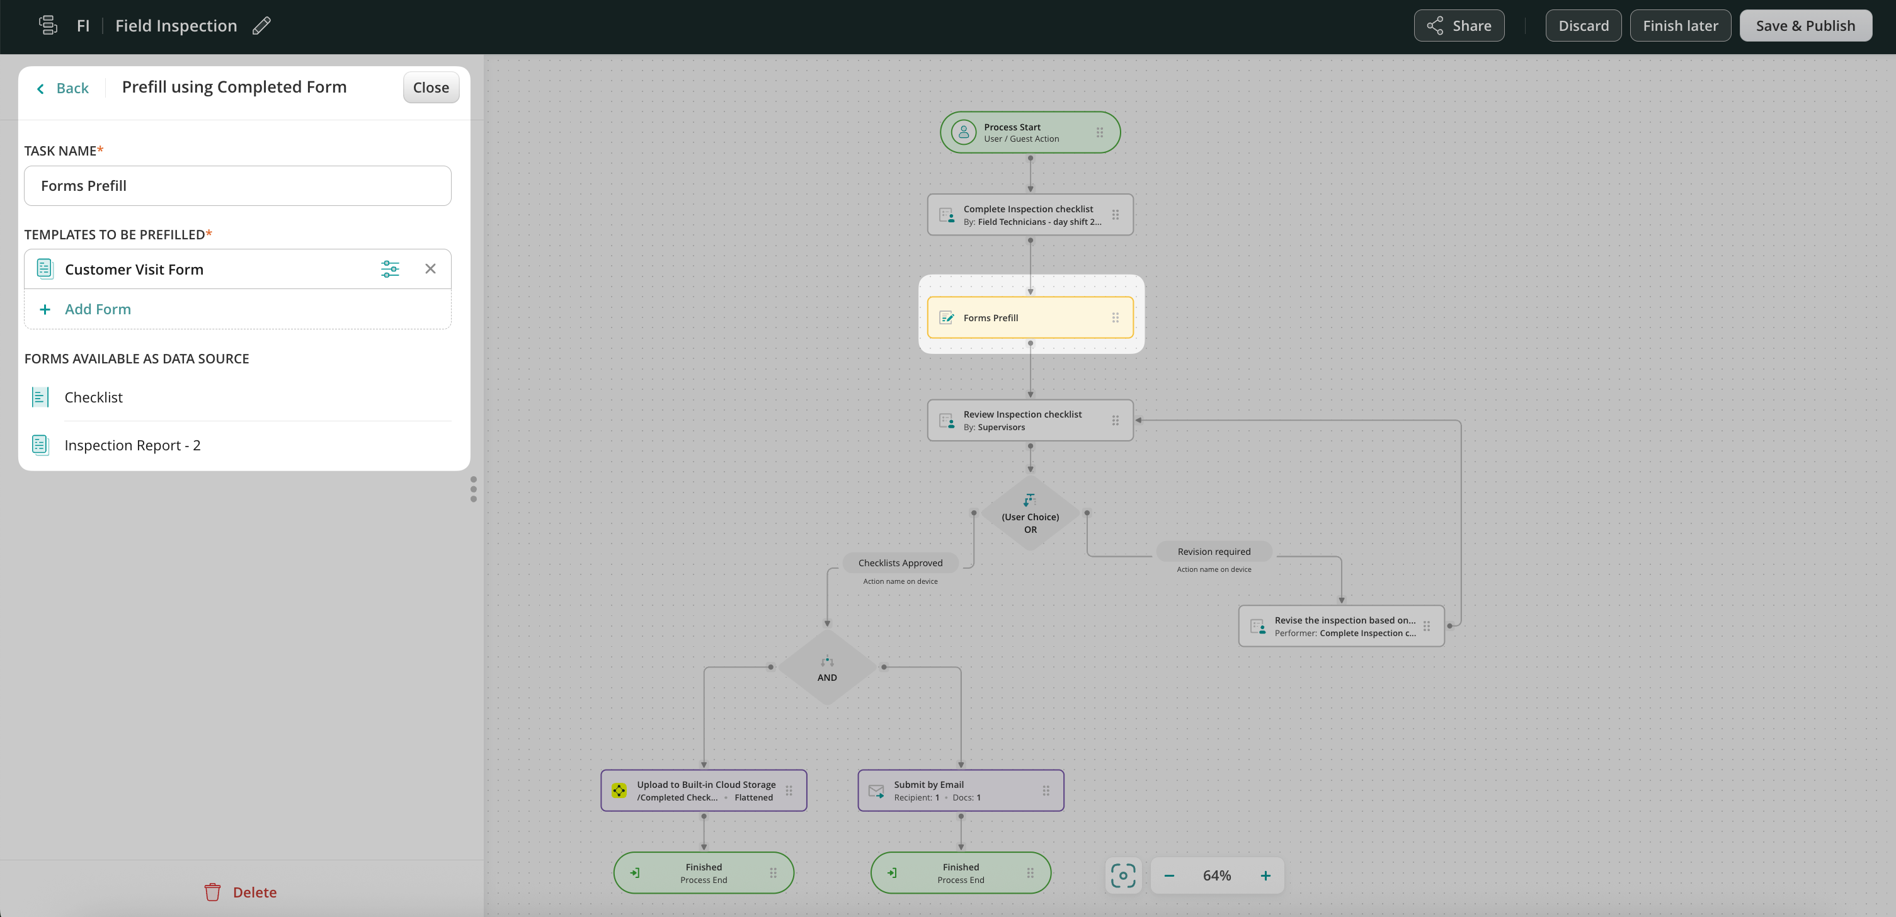This screenshot has height=917, width=1896.
Task: Click the Task Name input field
Action: pos(237,185)
